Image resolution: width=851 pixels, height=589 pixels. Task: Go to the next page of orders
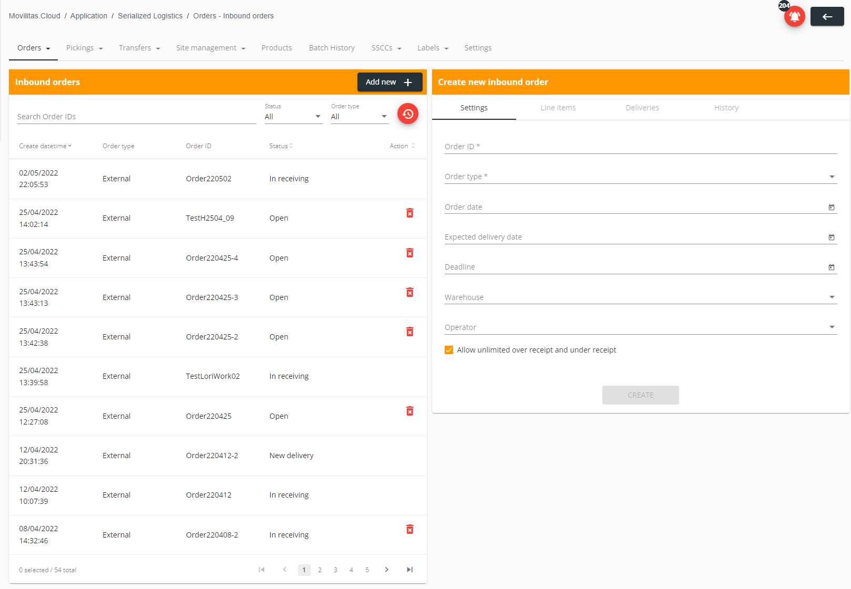pos(387,570)
